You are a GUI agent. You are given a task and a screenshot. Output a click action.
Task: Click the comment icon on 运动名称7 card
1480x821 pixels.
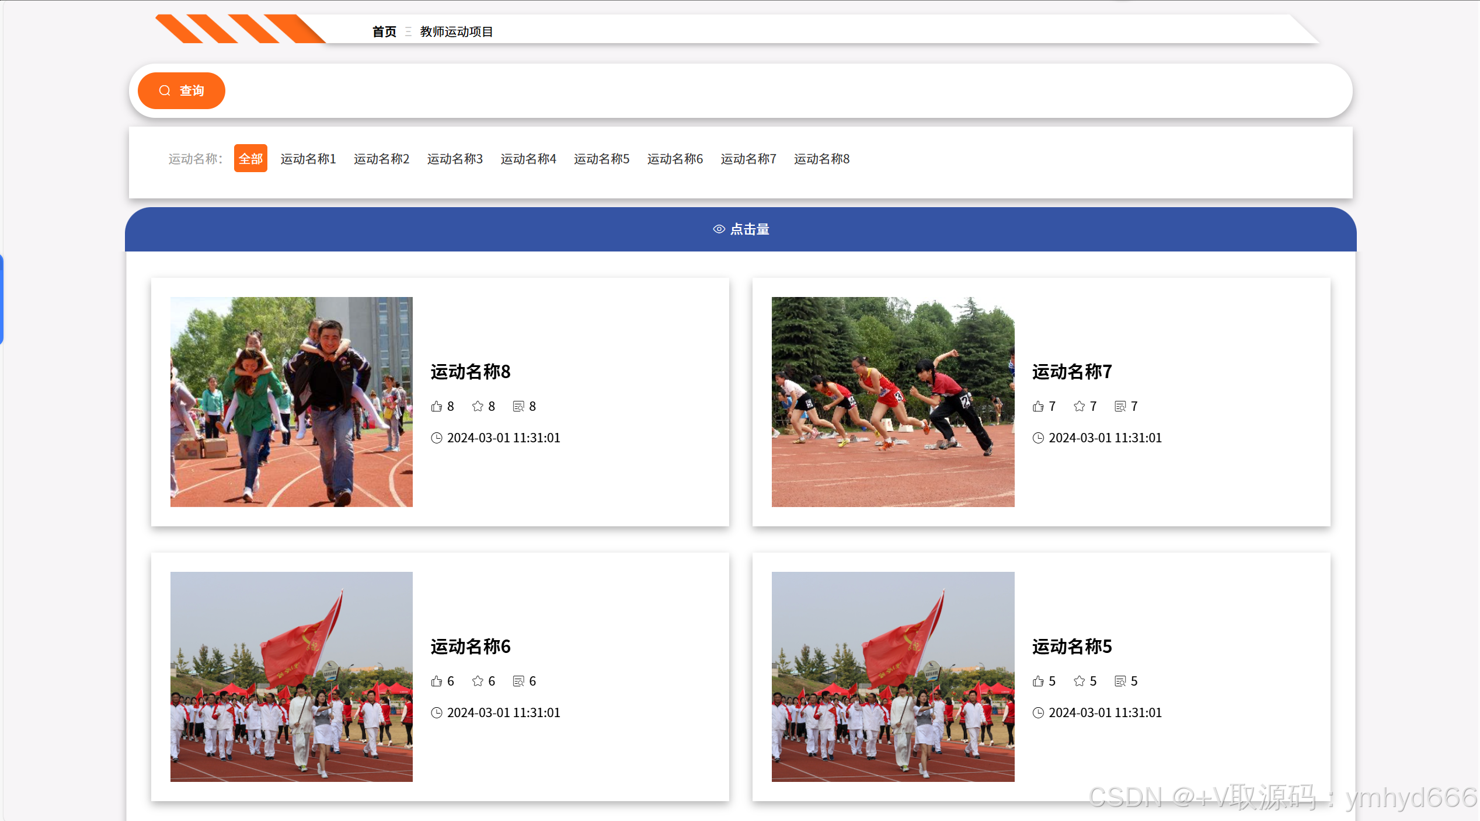[x=1120, y=406]
